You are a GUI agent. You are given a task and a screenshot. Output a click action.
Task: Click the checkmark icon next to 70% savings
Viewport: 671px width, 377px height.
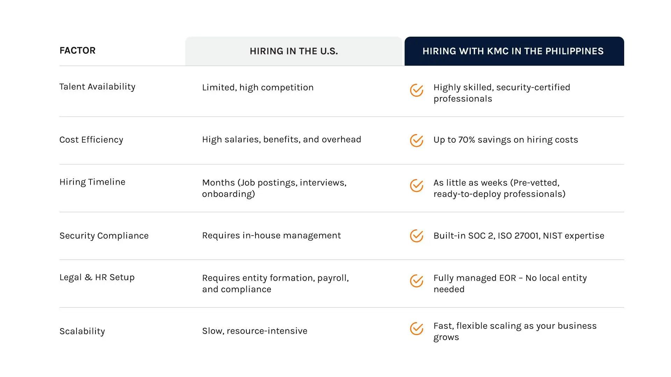(x=416, y=140)
